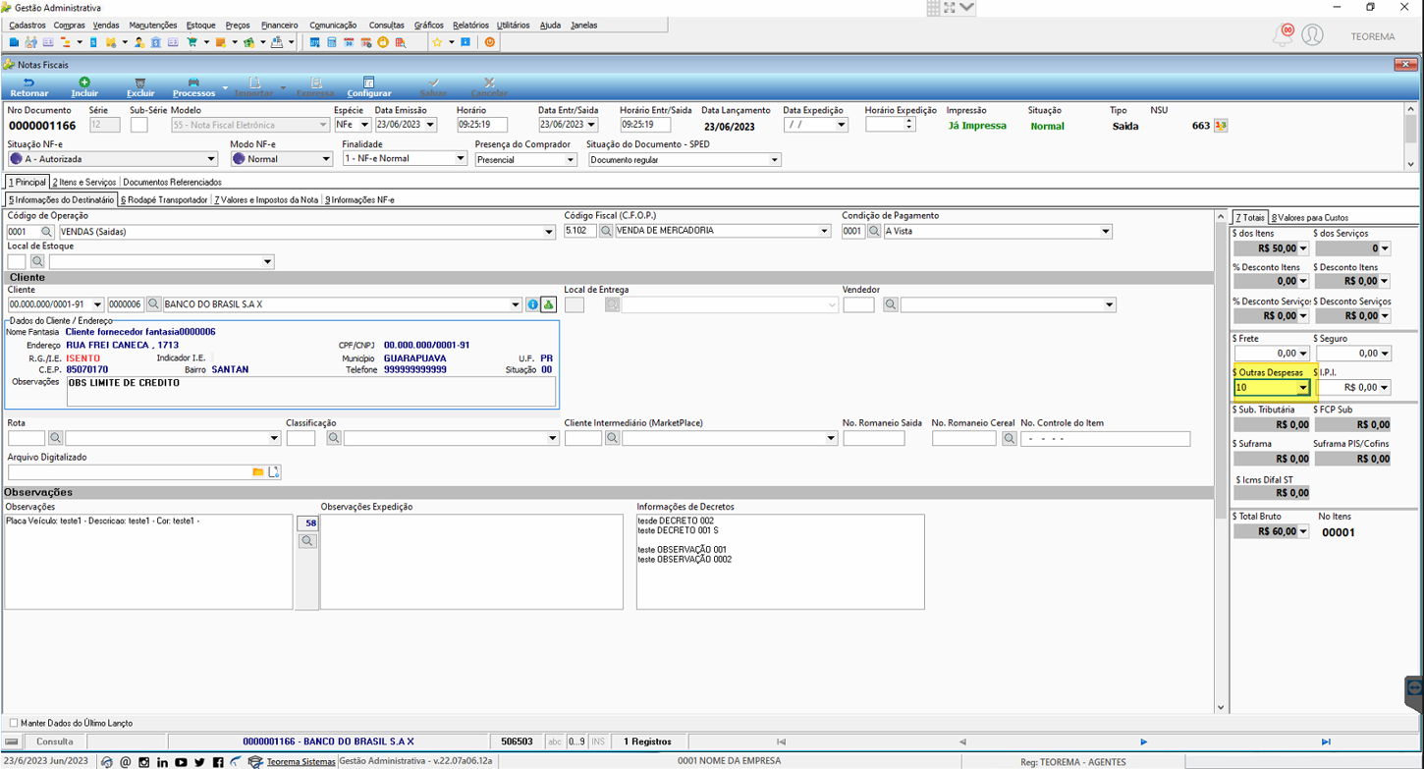Open the Financeiro menu
The height and width of the screenshot is (769, 1424).
(x=280, y=25)
